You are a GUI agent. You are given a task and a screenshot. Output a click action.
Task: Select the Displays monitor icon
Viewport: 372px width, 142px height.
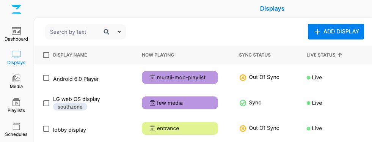(x=16, y=54)
